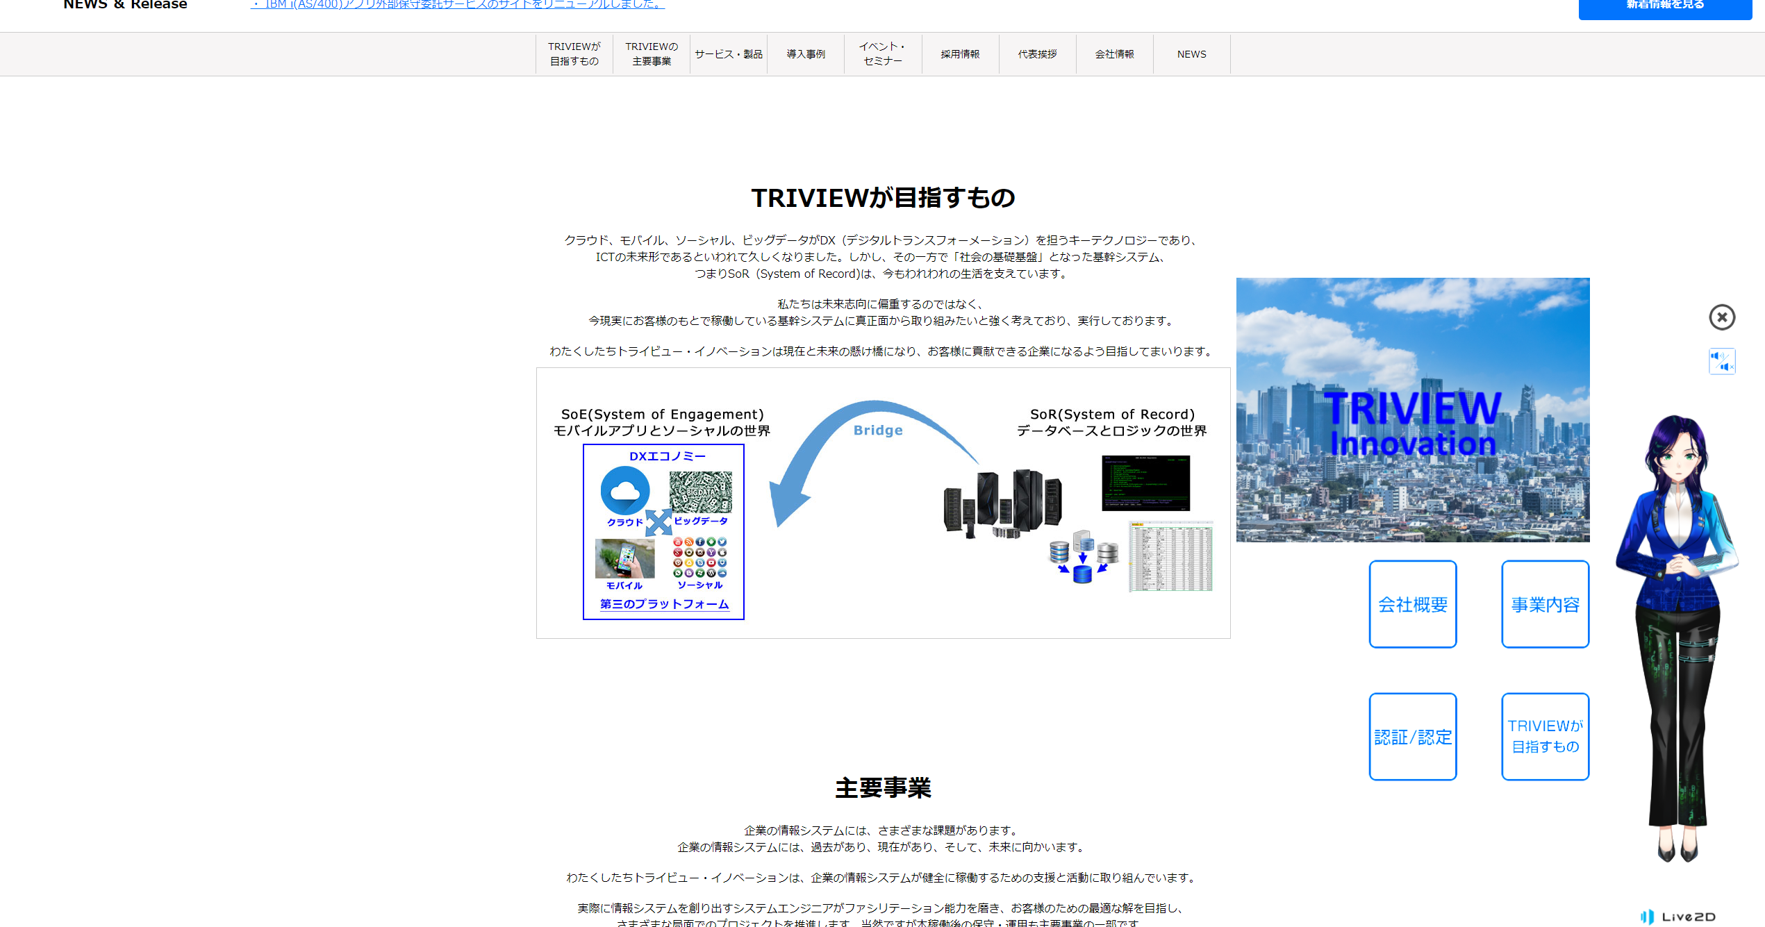The width and height of the screenshot is (1765, 927).
Task: Click the SoE(System of Engagement) heading
Action: [663, 415]
